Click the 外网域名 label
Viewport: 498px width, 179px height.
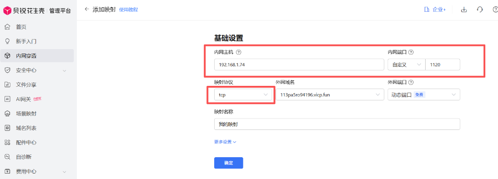coord(285,82)
